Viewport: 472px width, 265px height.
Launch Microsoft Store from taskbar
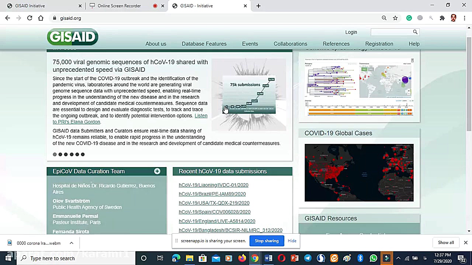pyautogui.click(x=202, y=258)
